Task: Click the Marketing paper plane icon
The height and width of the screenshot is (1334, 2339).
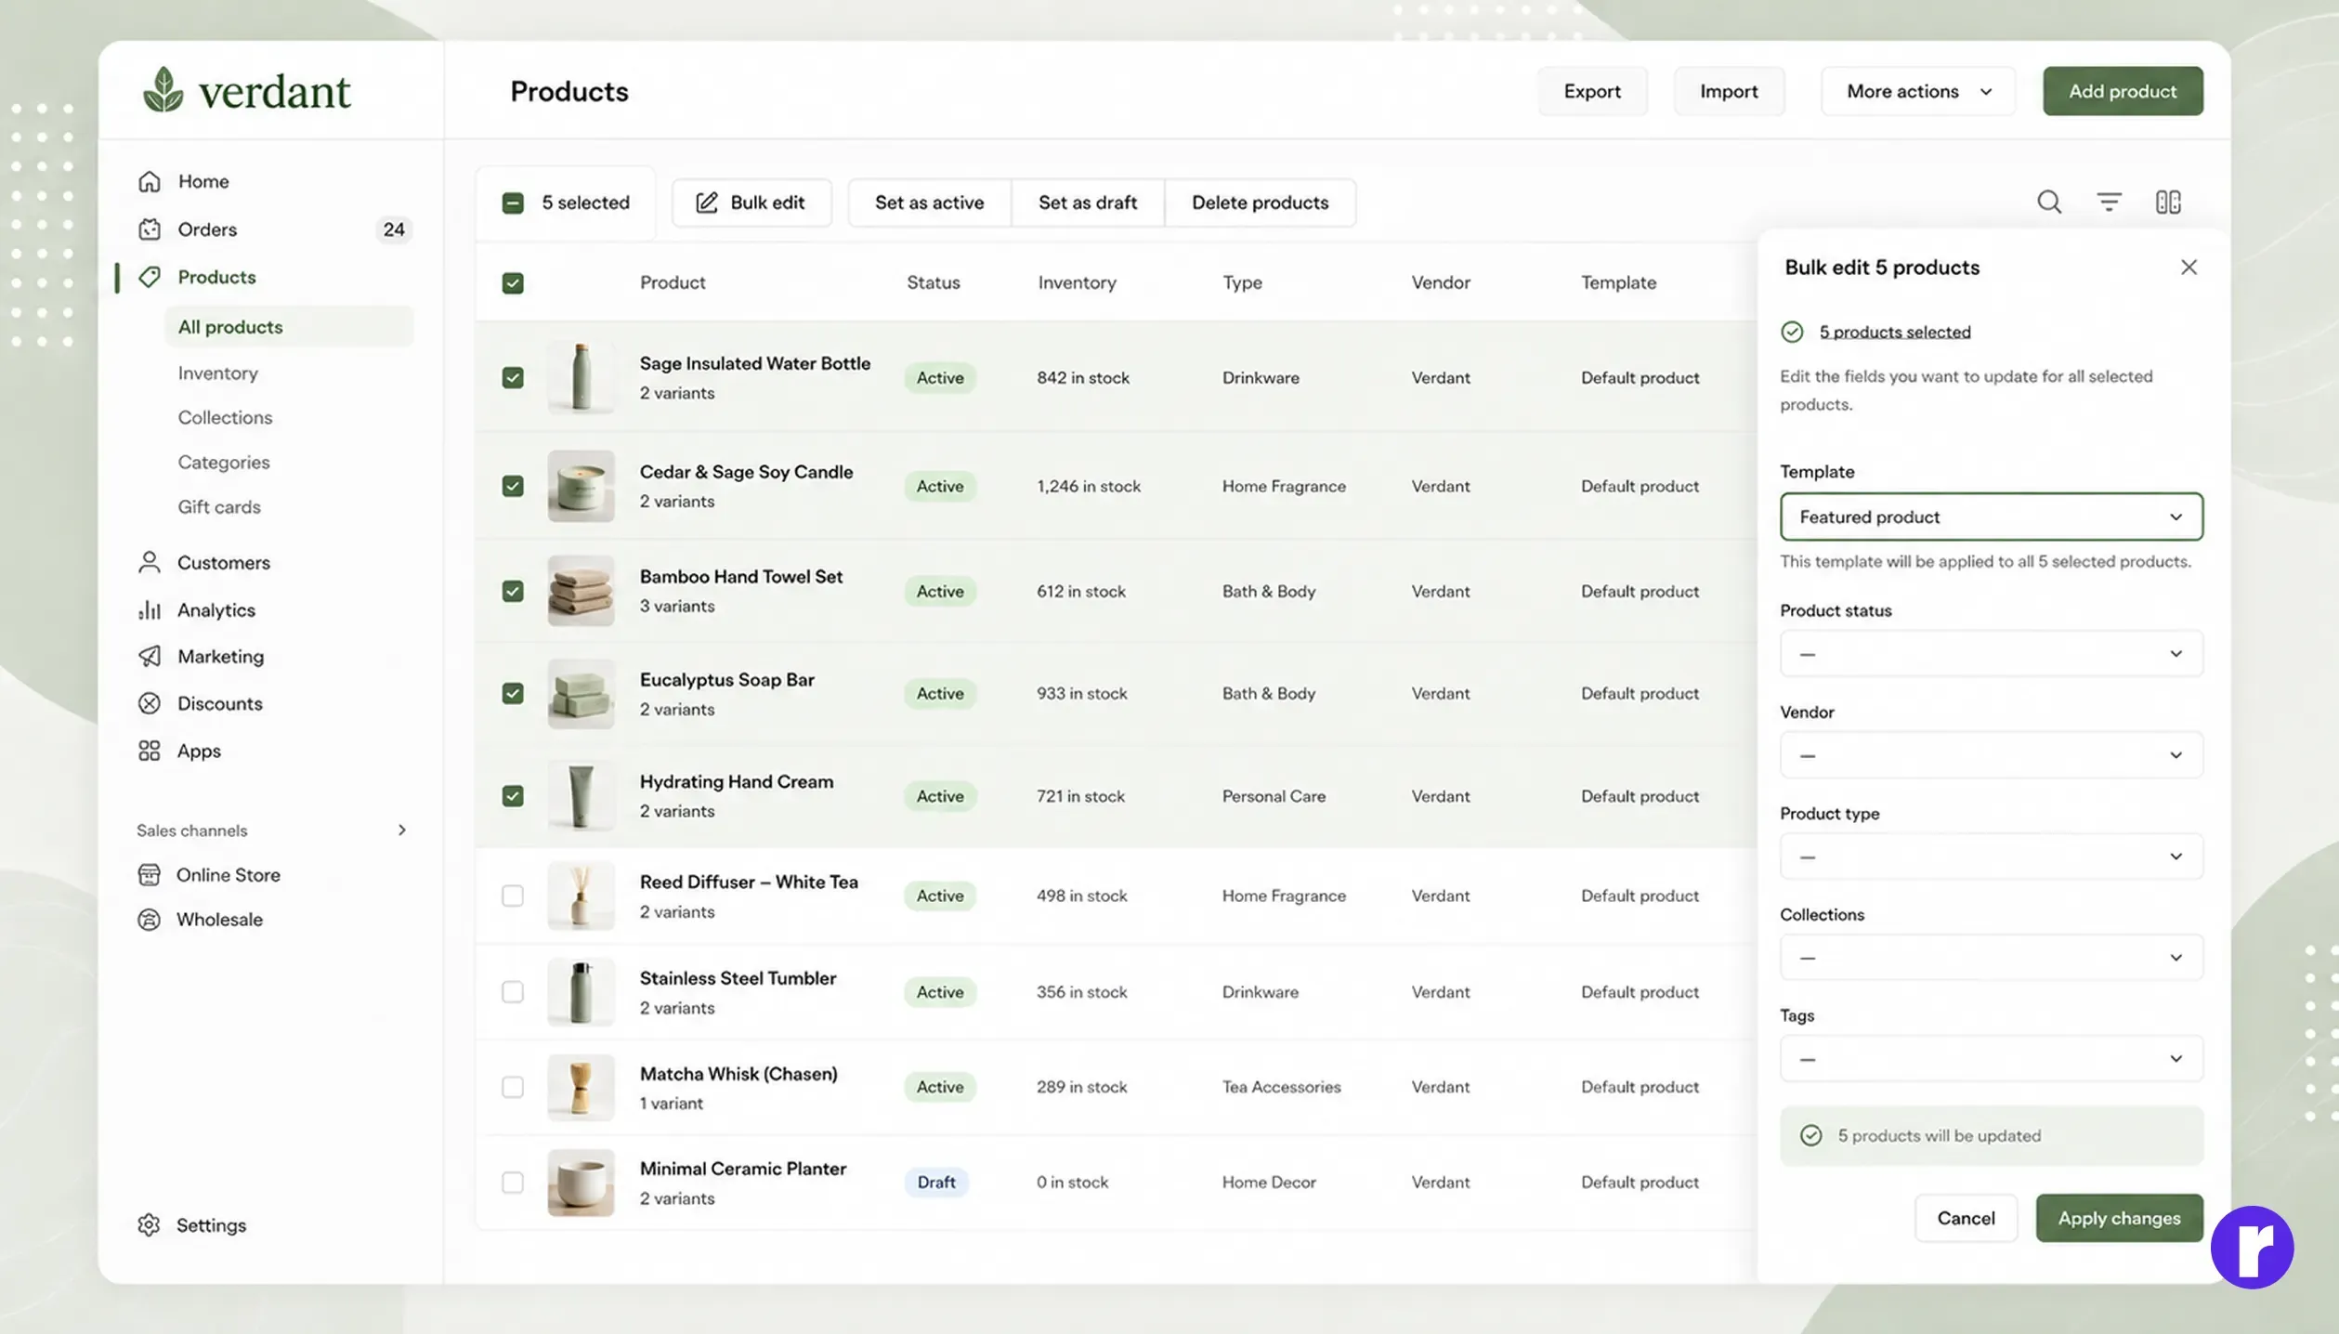Action: point(149,656)
